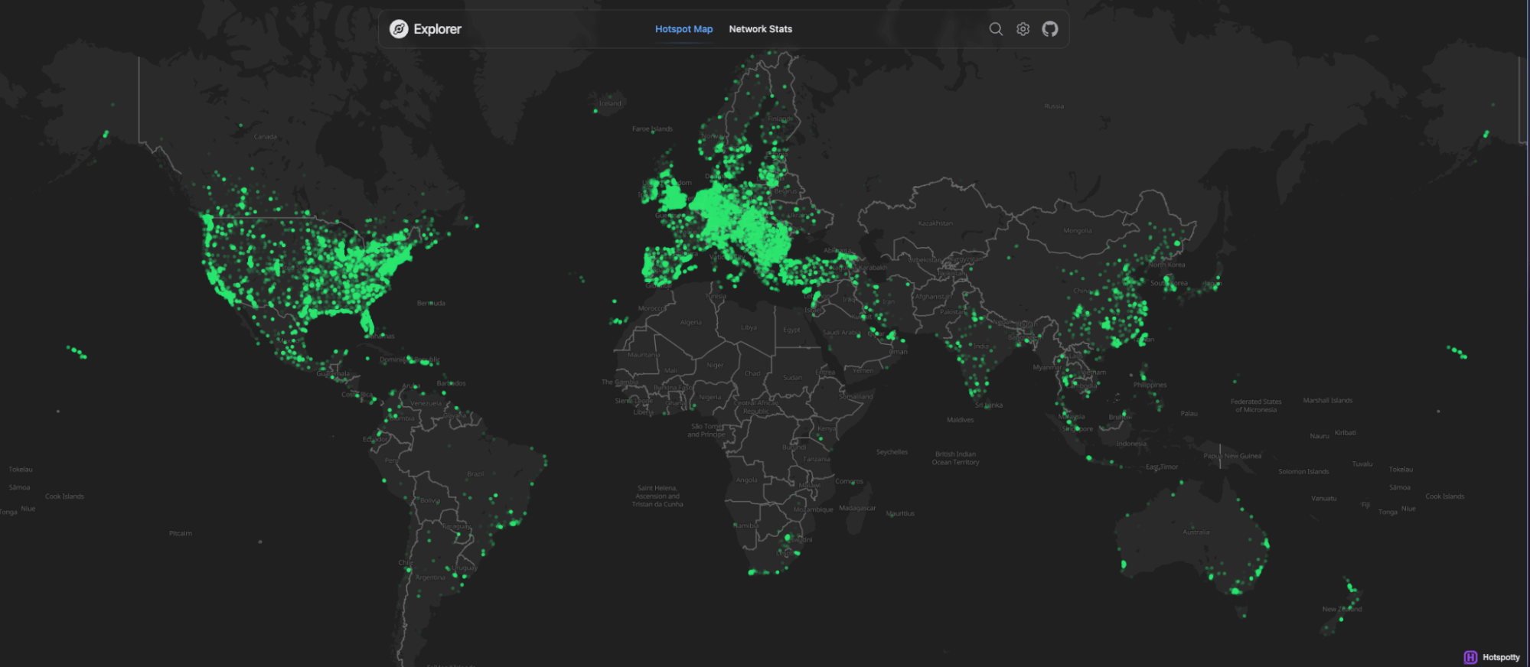Switch to the Hotspot Map tab
Viewport: 1530px width, 667px height.
(683, 29)
